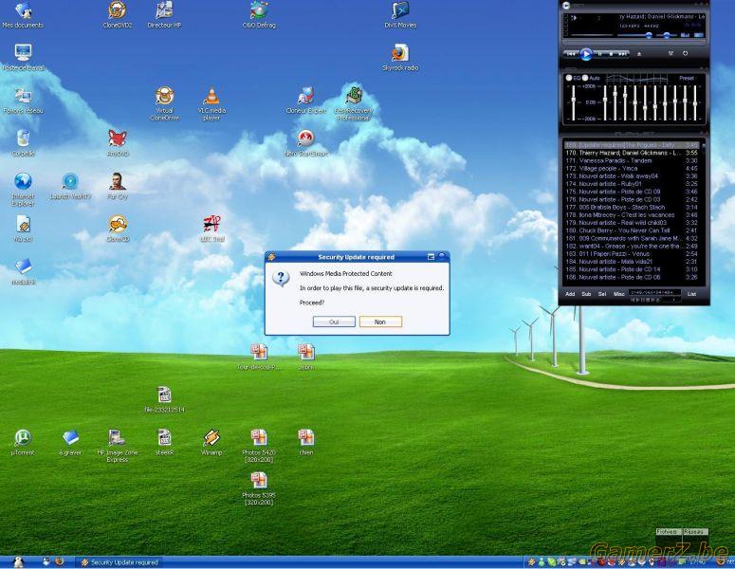
Task: Launch Firefox from the quick launch bar
Action: click(x=60, y=561)
